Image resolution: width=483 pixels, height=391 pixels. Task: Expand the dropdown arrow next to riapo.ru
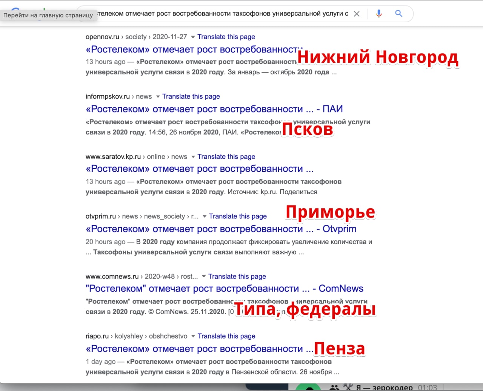coord(193,336)
